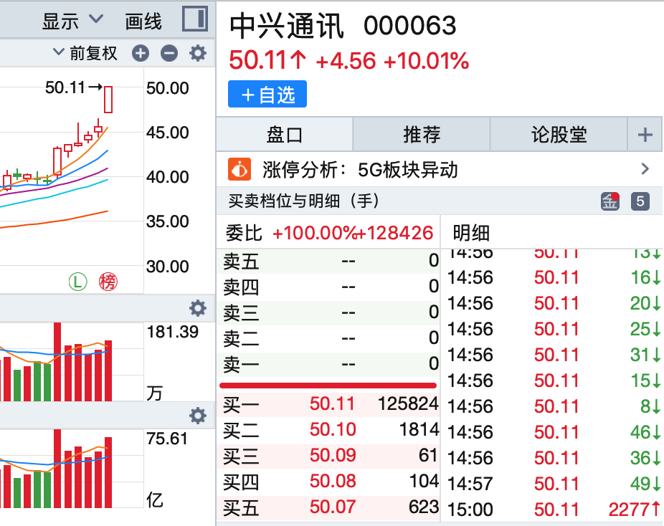This screenshot has height=526, width=664.
Task: Open volume chart settings gear
Action: pyautogui.click(x=197, y=308)
